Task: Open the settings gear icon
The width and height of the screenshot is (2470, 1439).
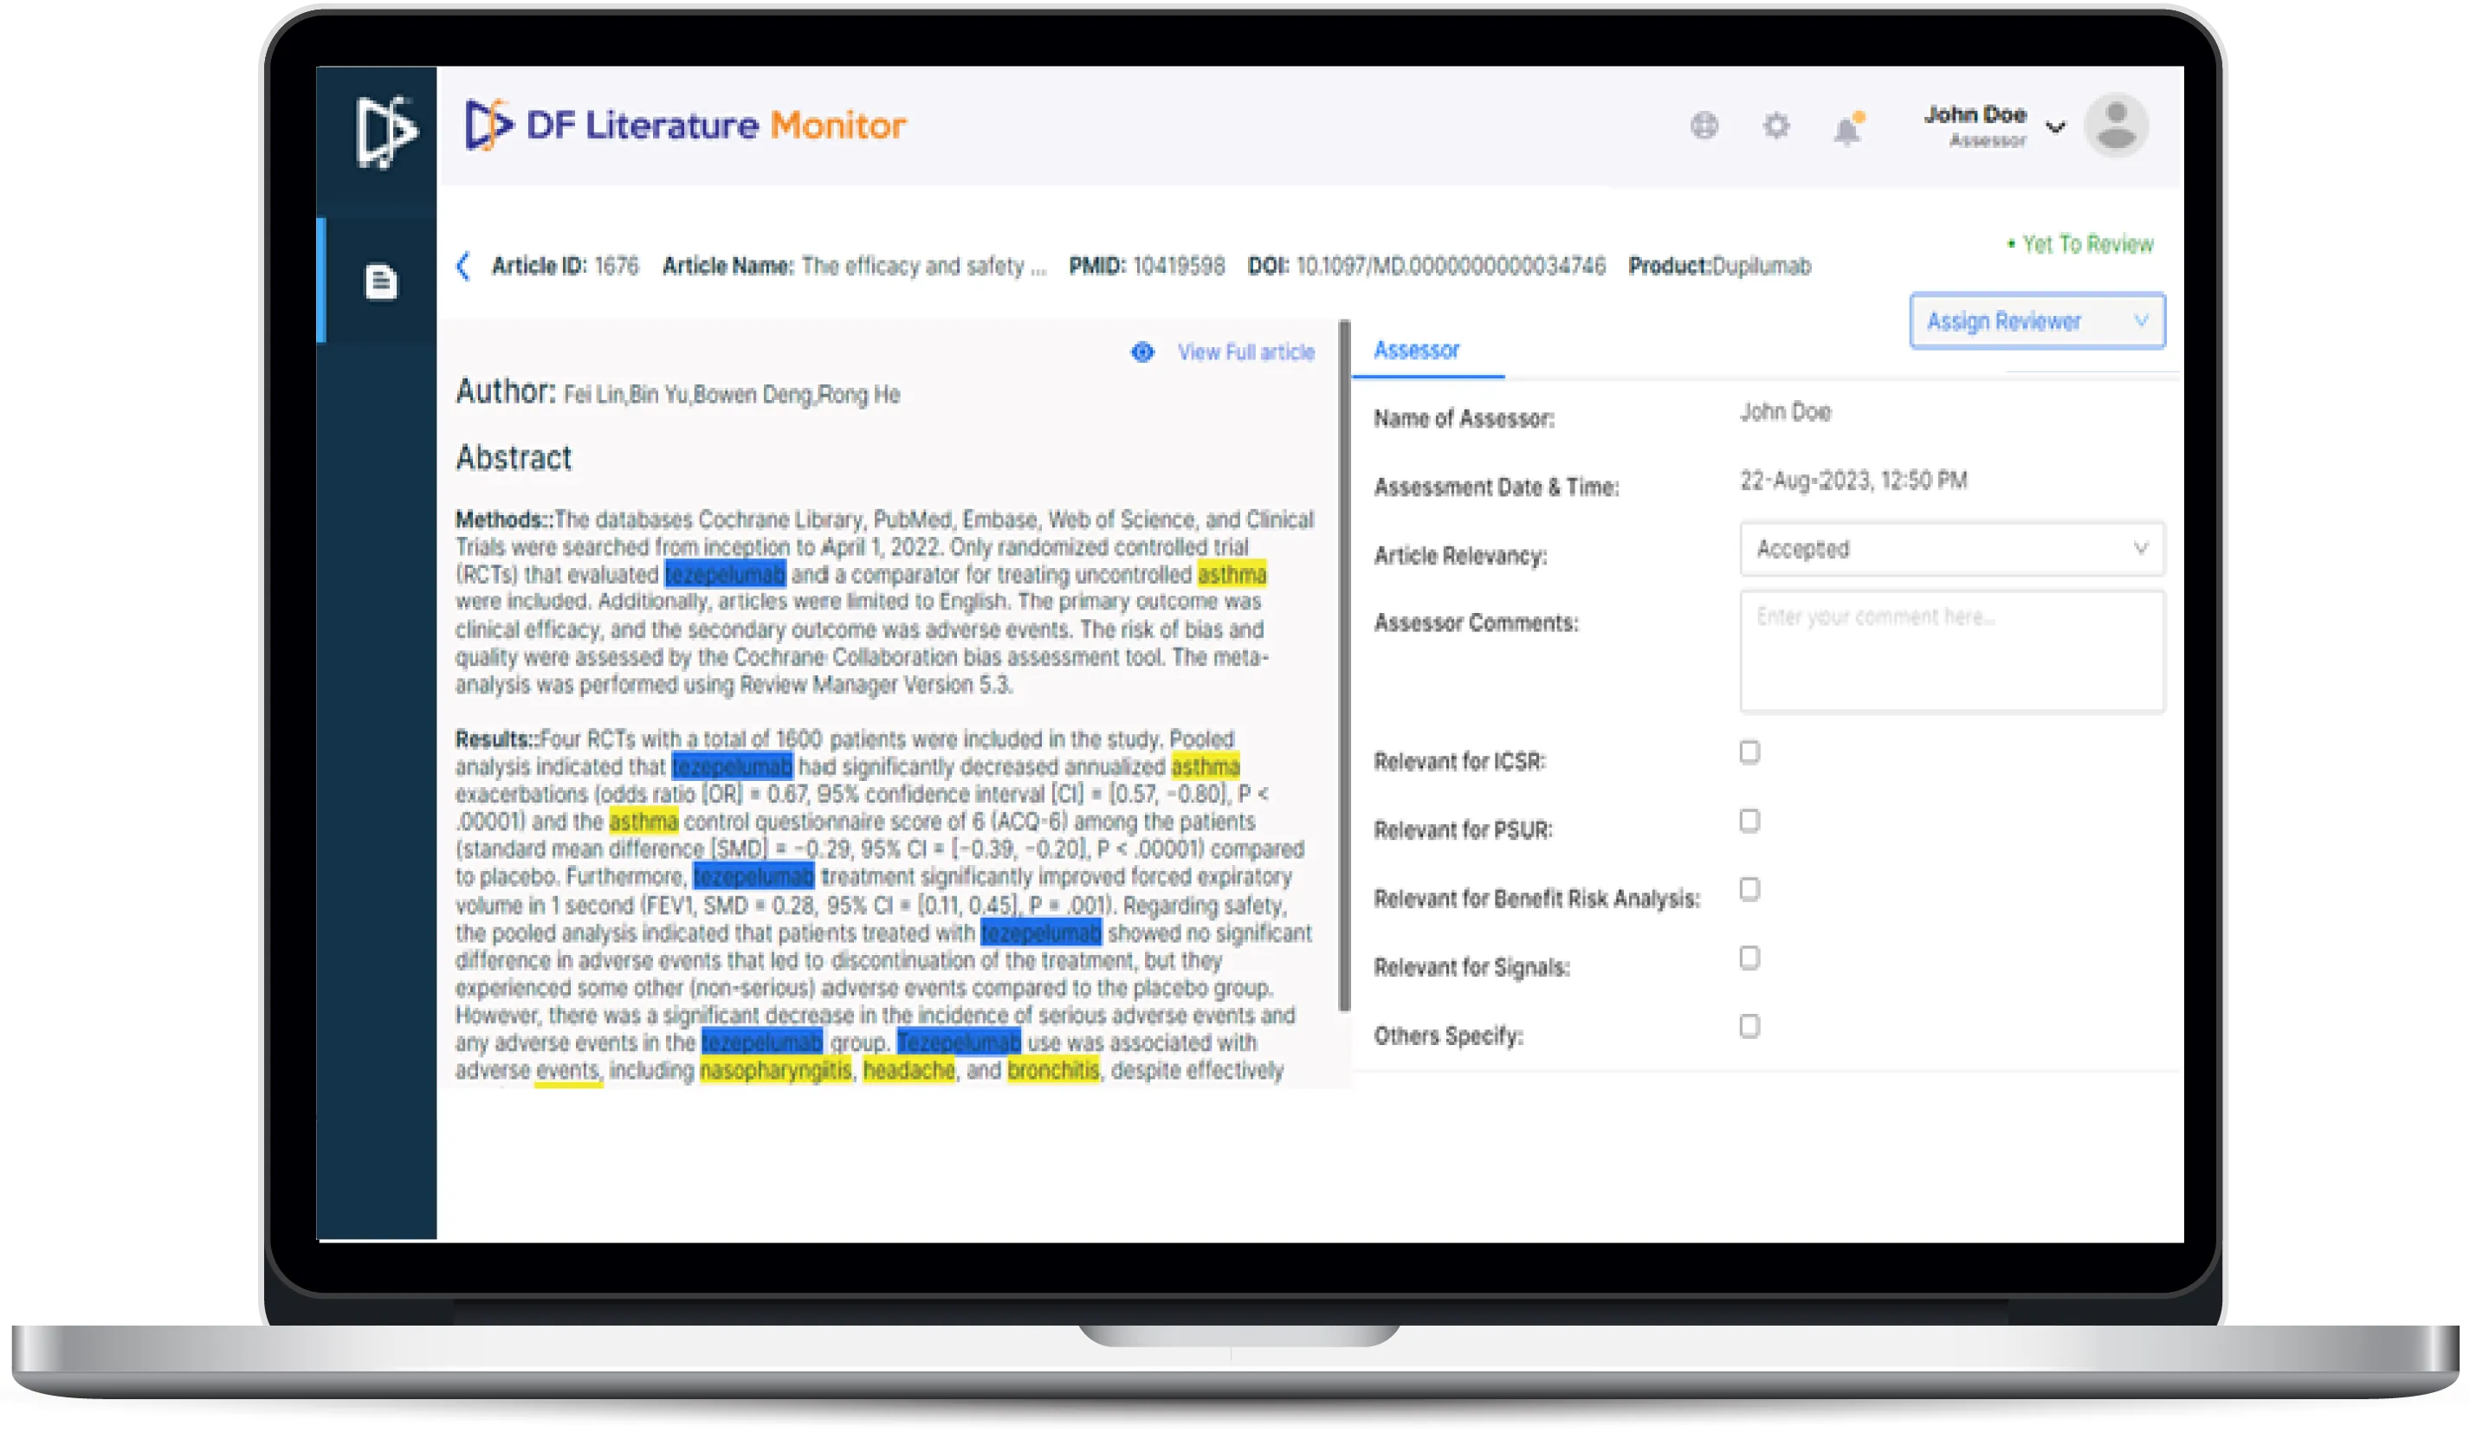Action: (1776, 126)
